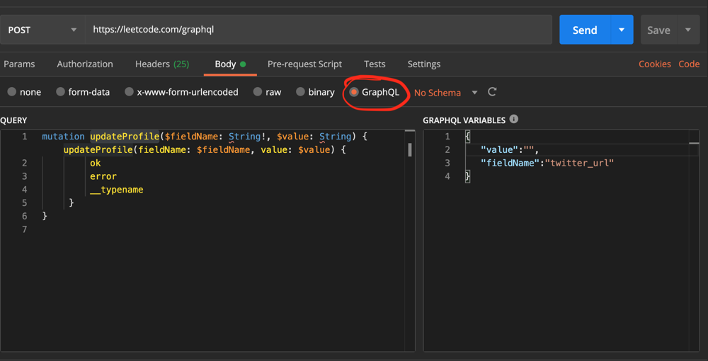Image resolution: width=708 pixels, height=361 pixels.
Task: Click the Code link
Action: 689,64
